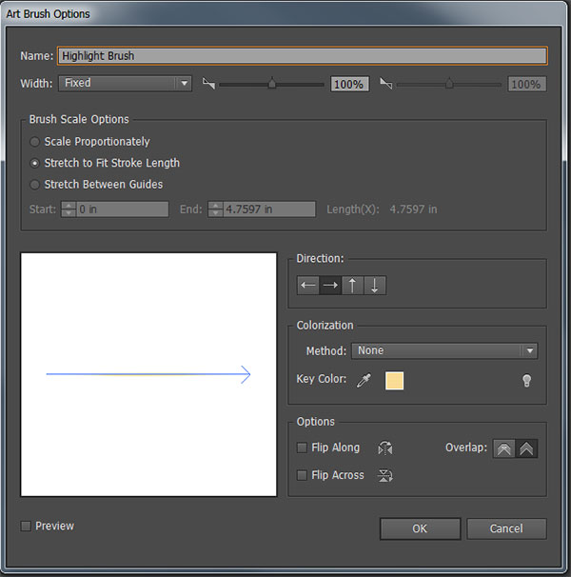Select Scale Proportionately radio option
The image size is (571, 577).
35,142
